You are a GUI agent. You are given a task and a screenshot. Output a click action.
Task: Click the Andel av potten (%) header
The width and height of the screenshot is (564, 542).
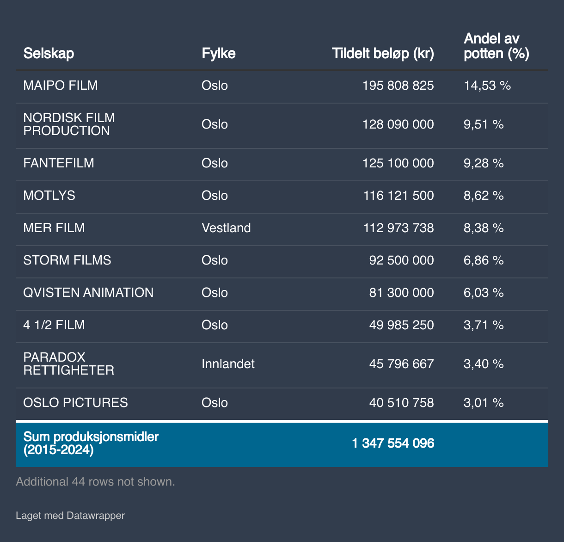click(x=496, y=46)
